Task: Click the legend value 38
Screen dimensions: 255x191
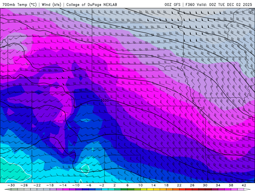Action: (231, 185)
